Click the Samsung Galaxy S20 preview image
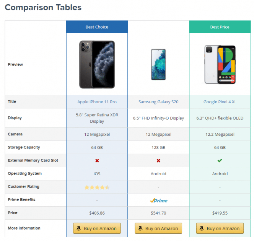This screenshot has height=241, width=254. 158,65
